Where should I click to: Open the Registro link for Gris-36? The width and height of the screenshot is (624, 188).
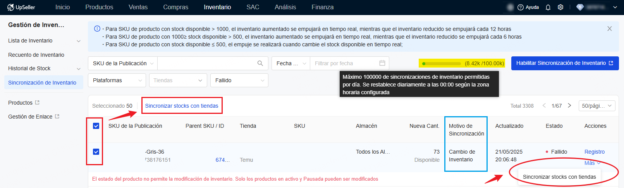click(595, 152)
